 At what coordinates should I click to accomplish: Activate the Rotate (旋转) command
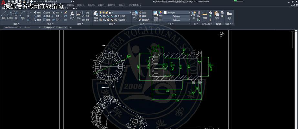tap(47, 13)
